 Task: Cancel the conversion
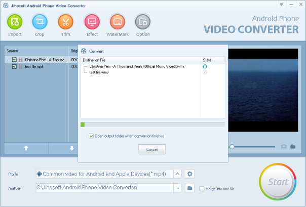pos(152,149)
